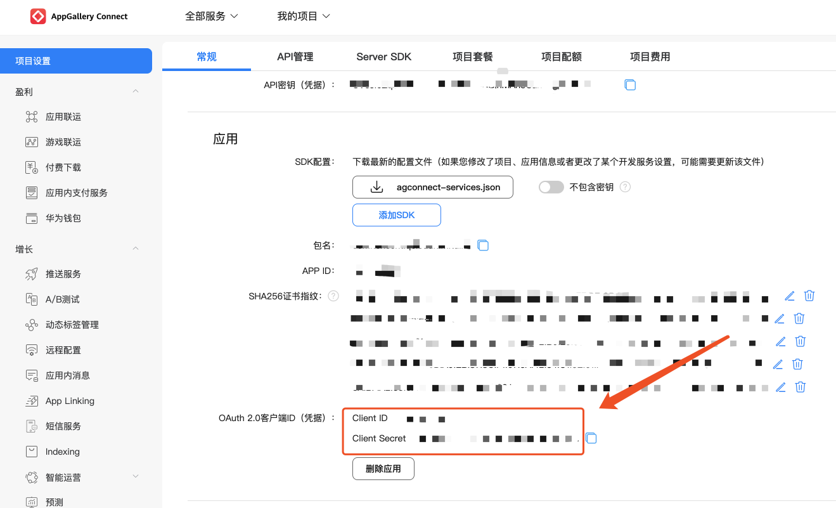Image resolution: width=836 pixels, height=508 pixels.
Task: Open the 推送服务 rocket icon
Action: click(32, 274)
